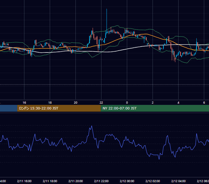Image resolution: width=209 pixels, height=184 pixels.
Task: Click the 22 hour label on price chart axis
Action: (101, 103)
